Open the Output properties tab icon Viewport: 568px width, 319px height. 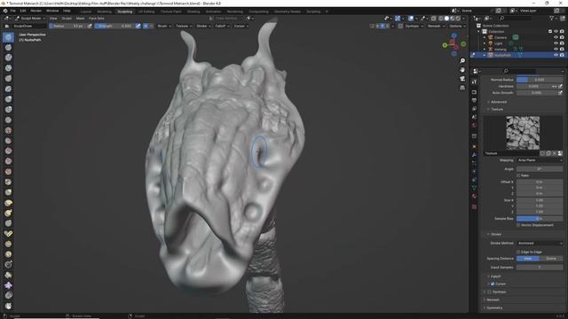pyautogui.click(x=474, y=100)
